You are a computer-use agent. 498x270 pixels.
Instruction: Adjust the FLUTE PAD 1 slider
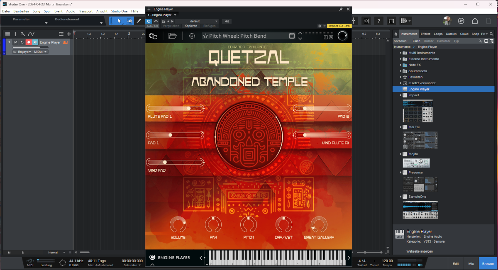click(x=175, y=108)
